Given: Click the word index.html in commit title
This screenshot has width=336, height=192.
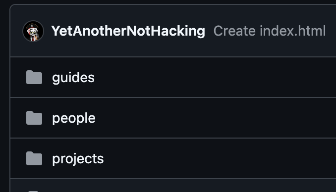Looking at the screenshot, I should (293, 31).
